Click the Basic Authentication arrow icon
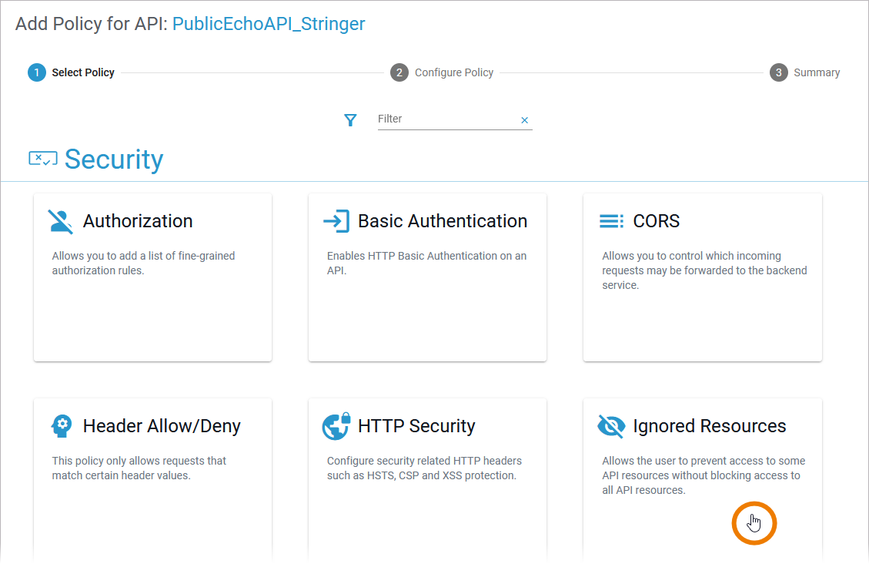The width and height of the screenshot is (869, 564). [336, 221]
